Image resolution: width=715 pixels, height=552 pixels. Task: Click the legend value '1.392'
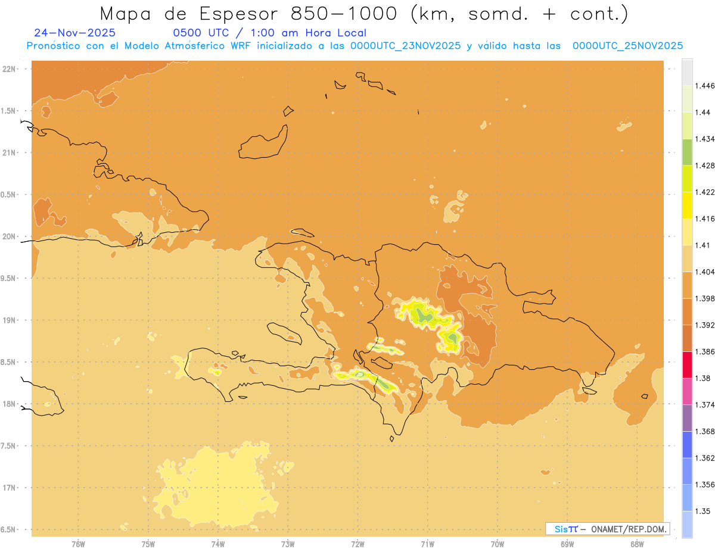pyautogui.click(x=705, y=325)
